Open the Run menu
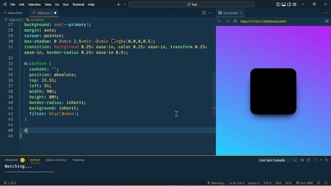 click(x=66, y=5)
